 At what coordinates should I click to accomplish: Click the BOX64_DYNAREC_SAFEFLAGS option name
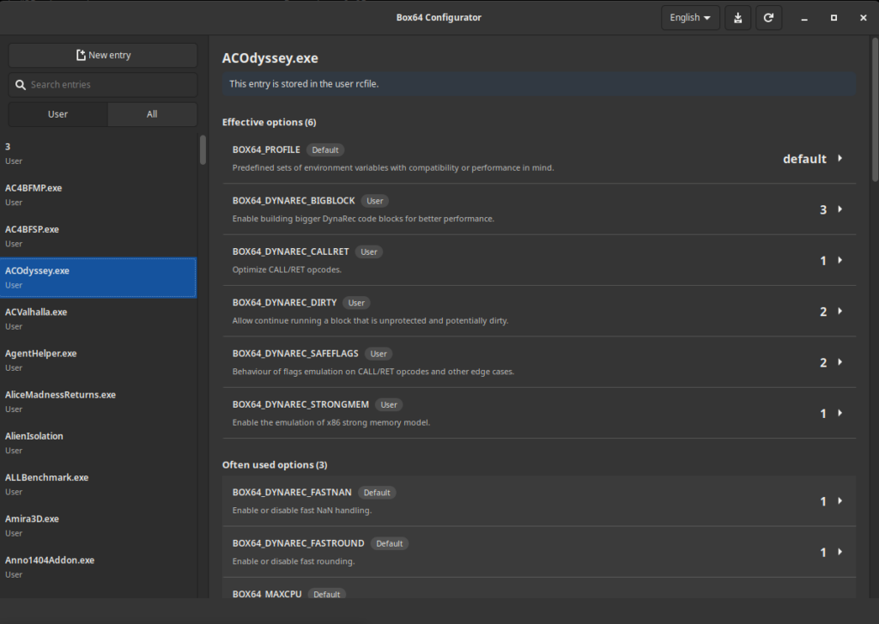pyautogui.click(x=295, y=354)
